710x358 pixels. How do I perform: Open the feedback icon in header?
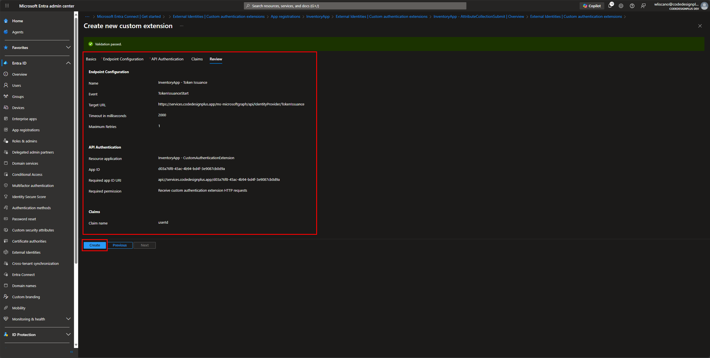tap(643, 6)
